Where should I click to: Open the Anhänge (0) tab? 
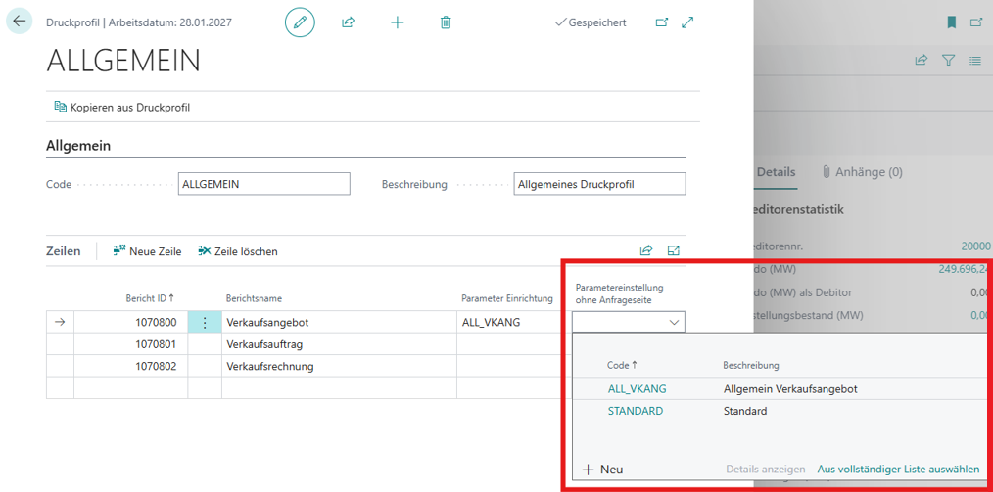click(862, 172)
